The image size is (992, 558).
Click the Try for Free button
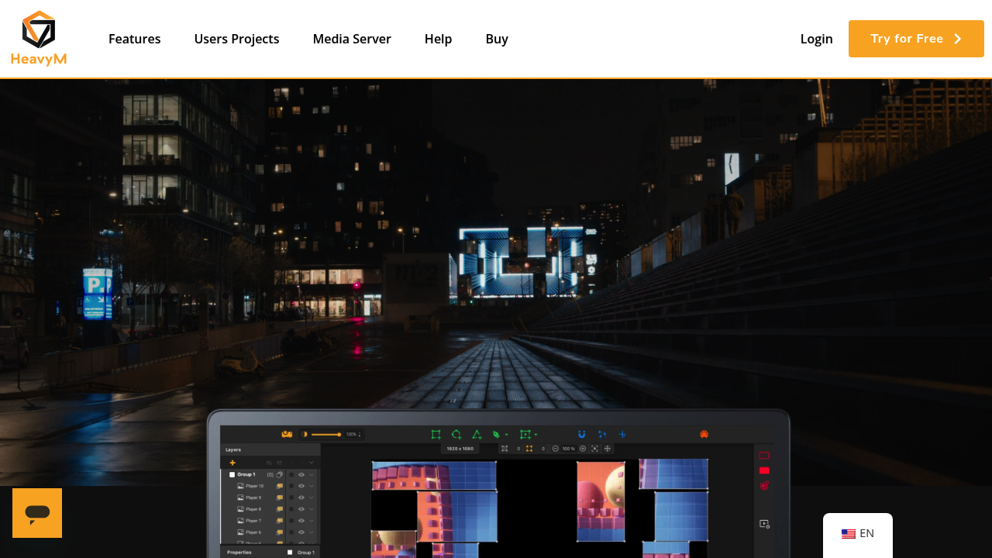click(916, 39)
